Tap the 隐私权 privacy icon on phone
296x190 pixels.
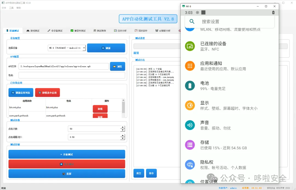190,165
